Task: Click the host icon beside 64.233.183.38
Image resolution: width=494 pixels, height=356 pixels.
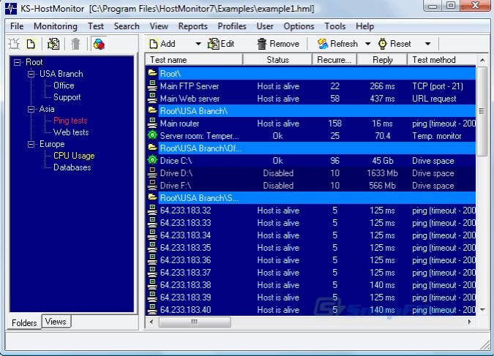Action: 152,284
